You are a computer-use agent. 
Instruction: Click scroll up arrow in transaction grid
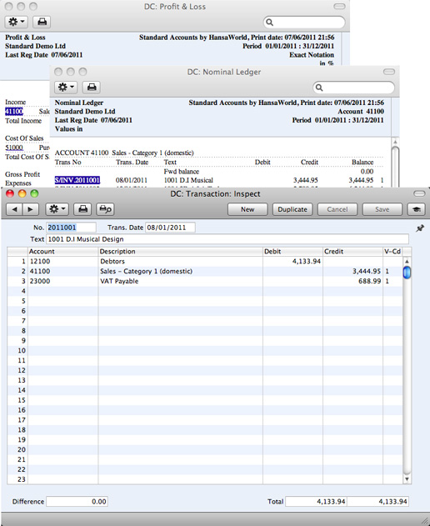[407, 261]
